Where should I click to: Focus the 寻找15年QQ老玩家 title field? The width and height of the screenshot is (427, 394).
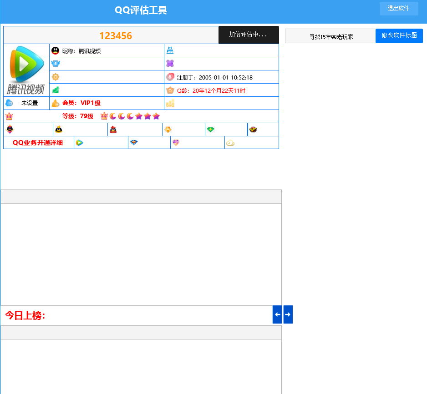(330, 36)
